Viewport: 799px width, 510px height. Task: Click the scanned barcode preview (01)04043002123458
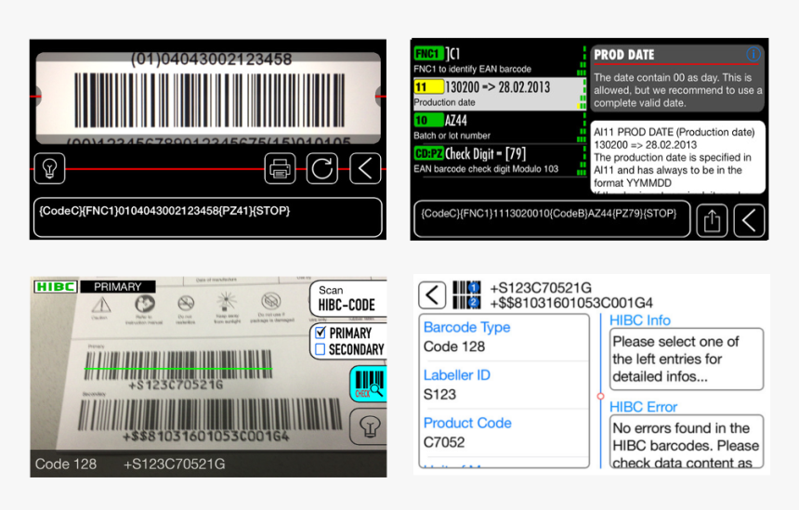click(208, 98)
